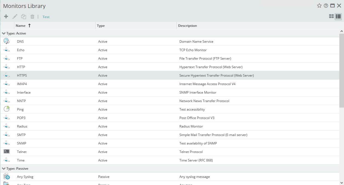This screenshot has width=344, height=185.
Task: Open help via the question mark icon
Action: click(326, 5)
